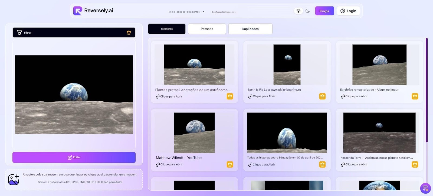Go to Inicio in the top navigation
Image resolution: width=433 pixels, height=196 pixels.
click(172, 12)
